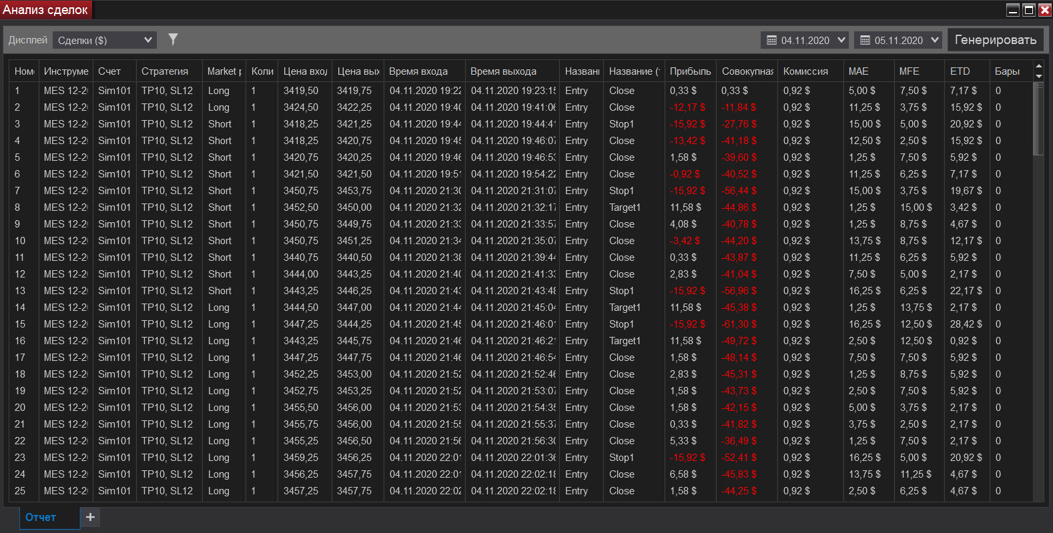The image size is (1053, 533).
Task: Click the Совокупная column header
Action: coord(747,71)
